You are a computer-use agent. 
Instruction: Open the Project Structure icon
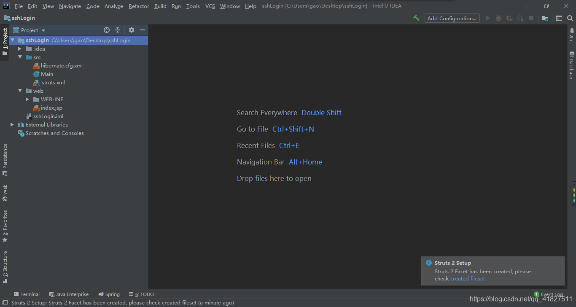coord(545,18)
